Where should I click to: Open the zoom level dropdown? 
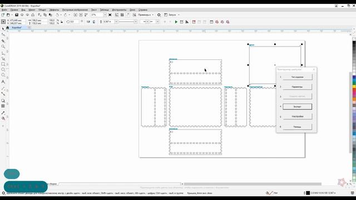(x=105, y=15)
